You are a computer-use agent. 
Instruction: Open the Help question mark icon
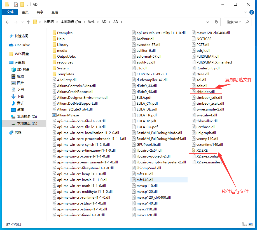pos(252,12)
